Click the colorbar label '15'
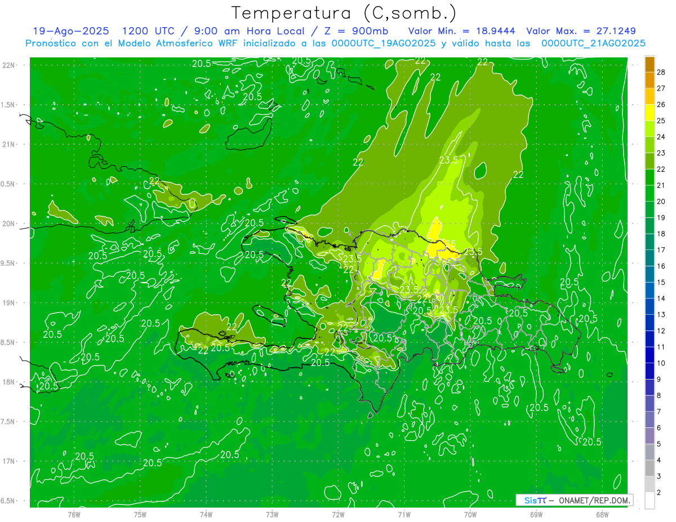The height and width of the screenshot is (522, 676). click(661, 282)
